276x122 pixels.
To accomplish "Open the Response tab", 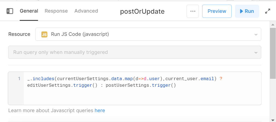I will (x=56, y=11).
